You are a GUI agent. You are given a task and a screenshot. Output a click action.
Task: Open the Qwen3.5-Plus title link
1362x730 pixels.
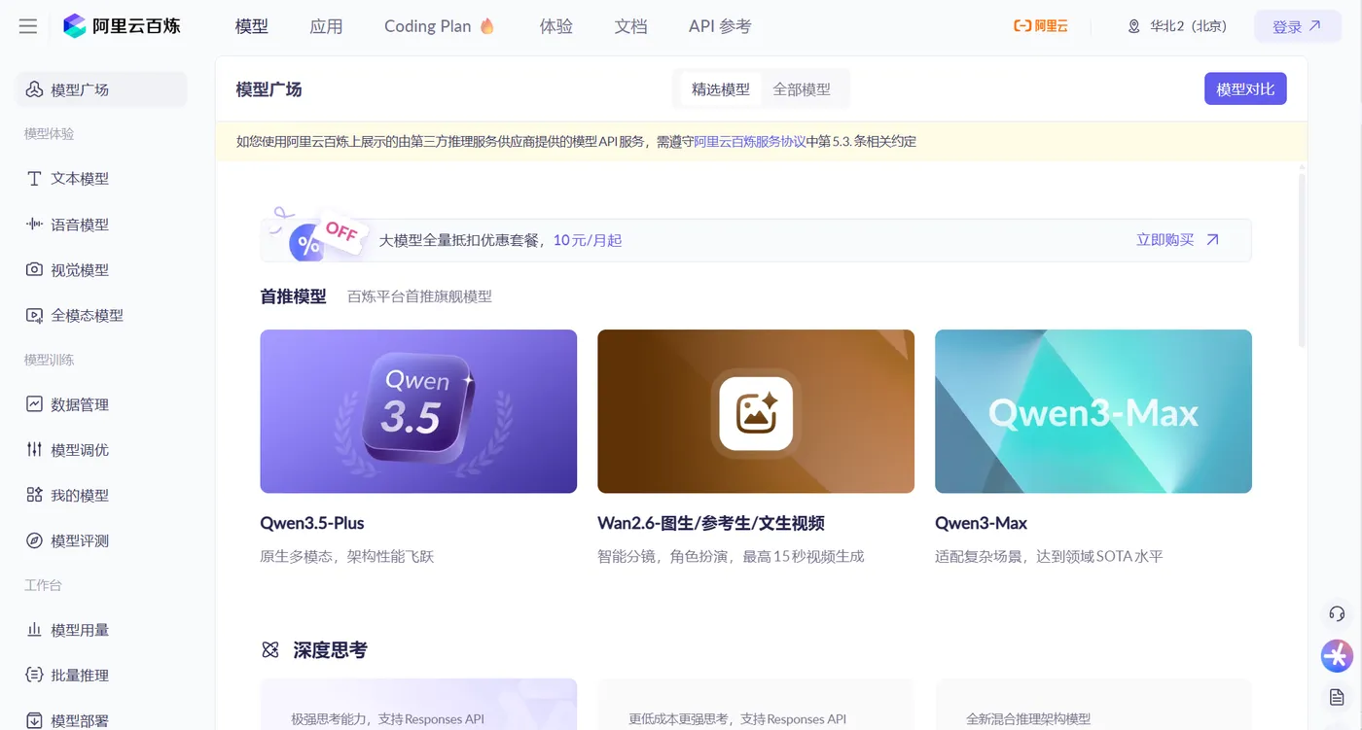(x=312, y=523)
